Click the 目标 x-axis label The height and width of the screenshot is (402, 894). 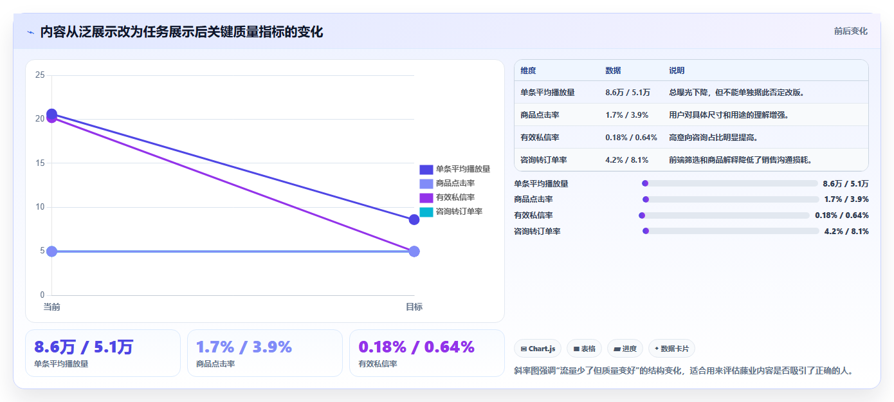tap(414, 307)
